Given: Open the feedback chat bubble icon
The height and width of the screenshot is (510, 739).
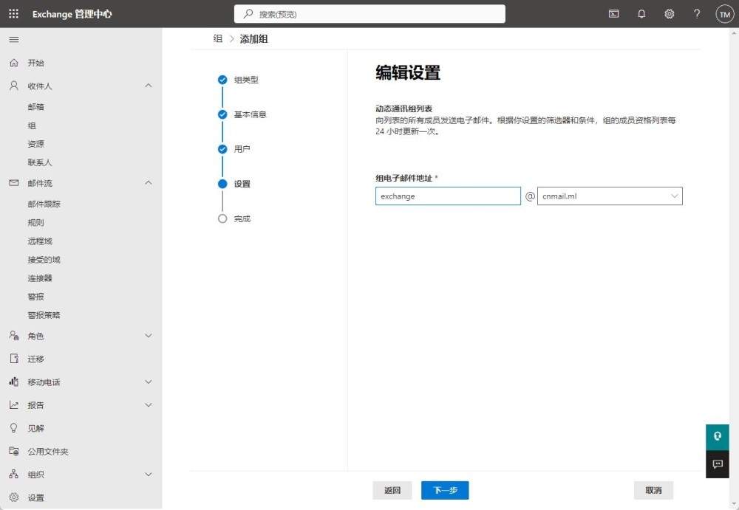Looking at the screenshot, I should (x=717, y=464).
